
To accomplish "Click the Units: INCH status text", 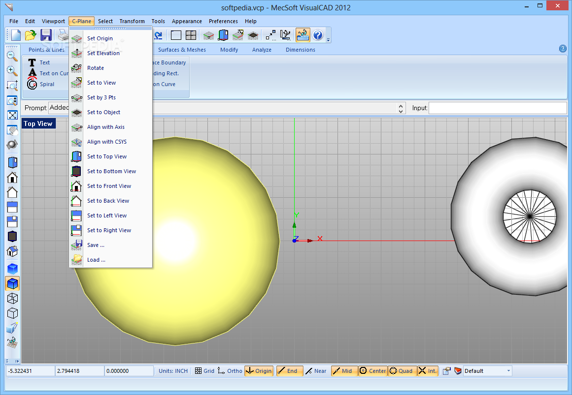I will pyautogui.click(x=173, y=371).
